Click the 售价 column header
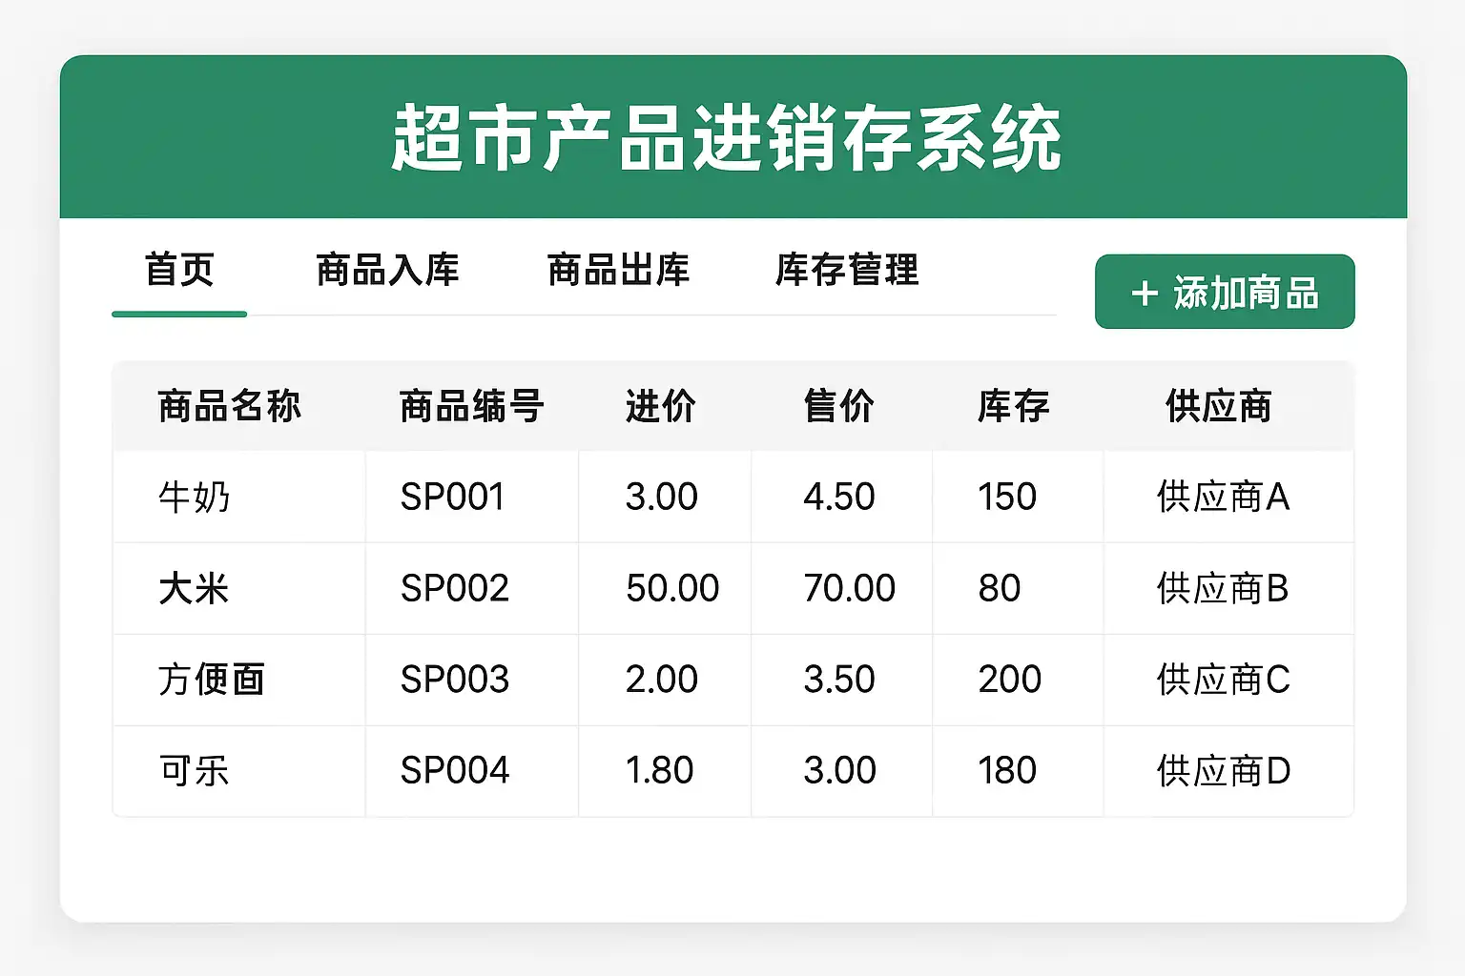The height and width of the screenshot is (976, 1465). [x=839, y=407]
